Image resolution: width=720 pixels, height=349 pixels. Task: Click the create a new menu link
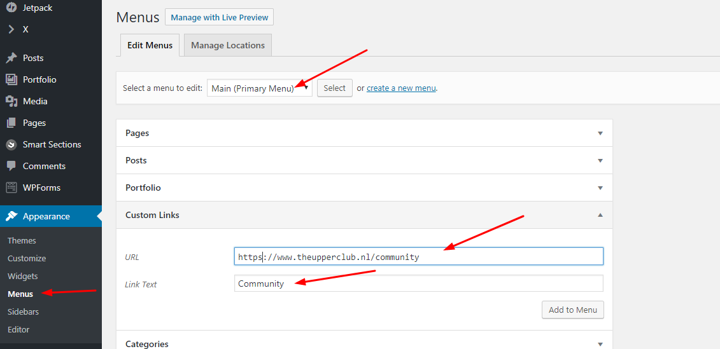tap(401, 88)
